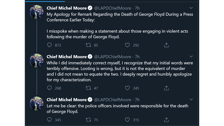Like the tweet with 245 likes
This screenshot has height=126, width=224.
(x=127, y=88)
